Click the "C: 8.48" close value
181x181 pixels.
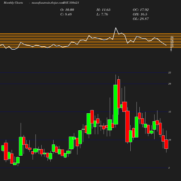[66, 14]
